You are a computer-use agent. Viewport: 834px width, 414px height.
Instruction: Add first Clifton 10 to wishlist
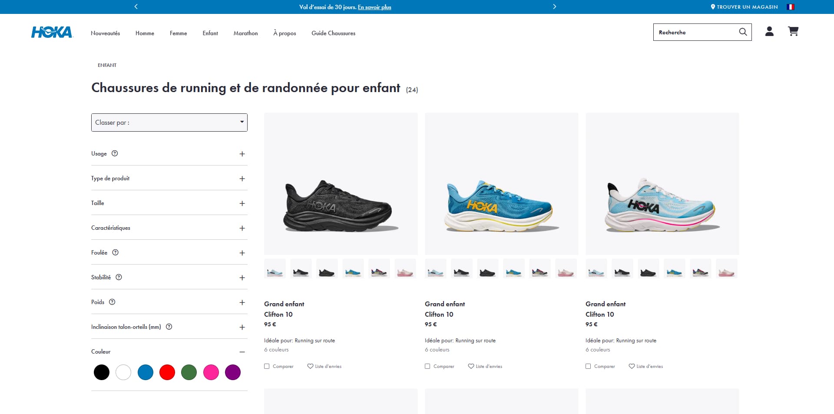point(324,366)
